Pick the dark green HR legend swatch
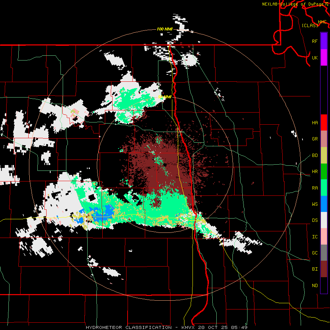The width and height of the screenshot is (330, 330). pyautogui.click(x=324, y=172)
